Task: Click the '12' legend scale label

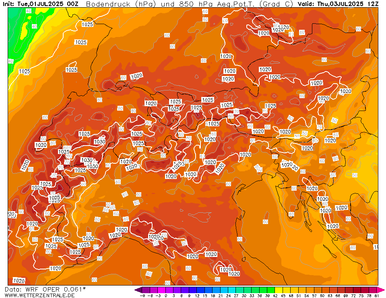Action: (x=197, y=296)
